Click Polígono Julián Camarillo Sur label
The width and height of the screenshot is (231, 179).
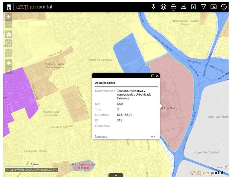click(51, 113)
